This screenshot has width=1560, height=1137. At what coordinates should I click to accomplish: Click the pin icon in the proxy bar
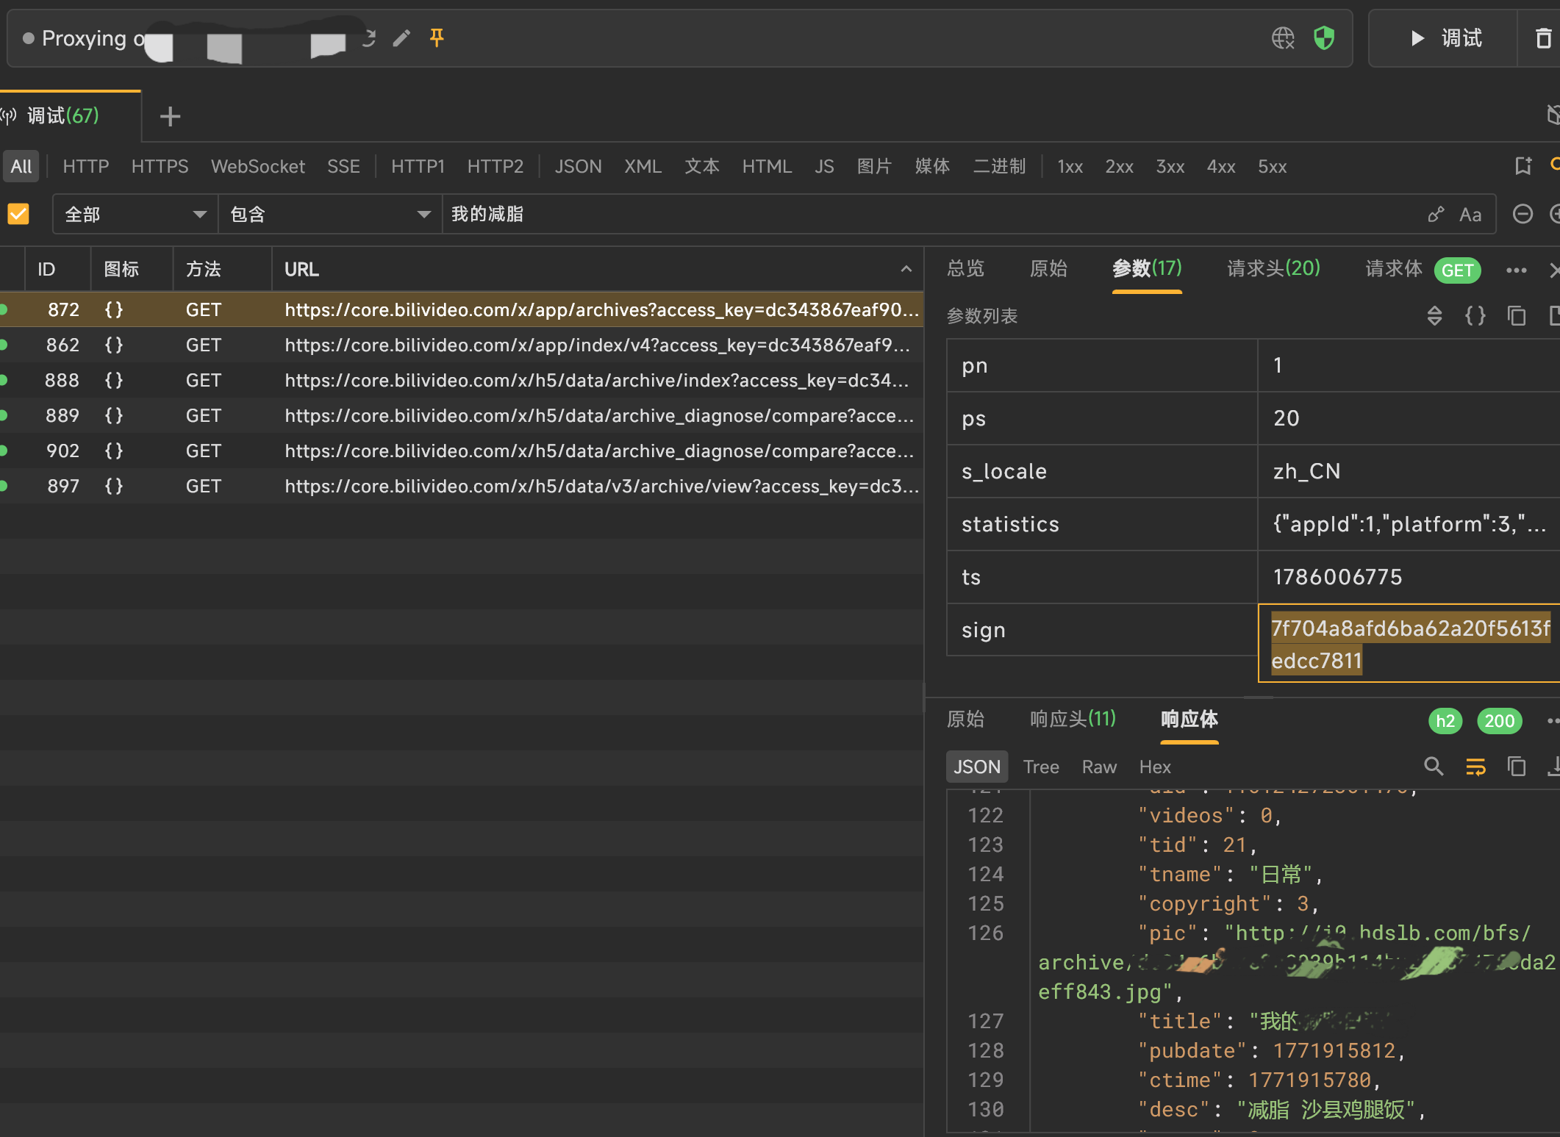coord(437,37)
